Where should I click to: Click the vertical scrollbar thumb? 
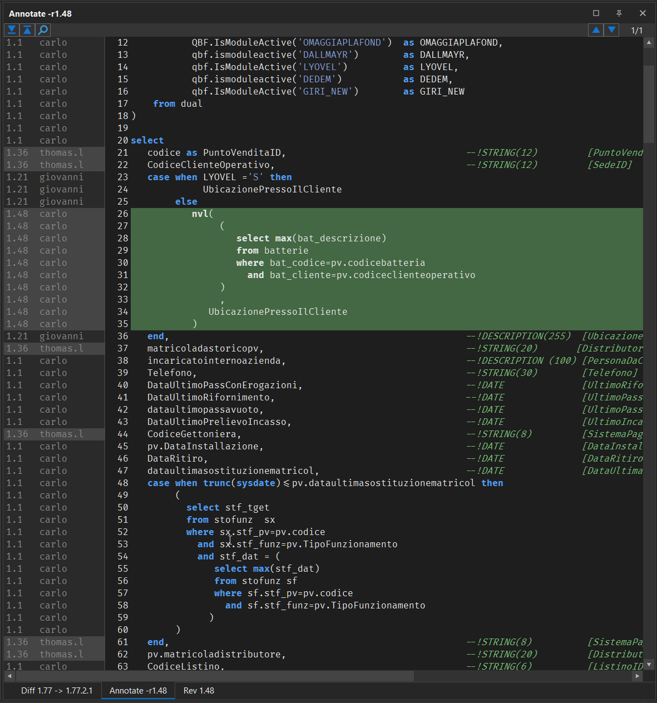pos(649,104)
